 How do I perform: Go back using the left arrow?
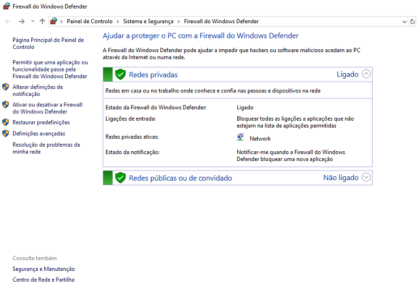click(x=8, y=22)
